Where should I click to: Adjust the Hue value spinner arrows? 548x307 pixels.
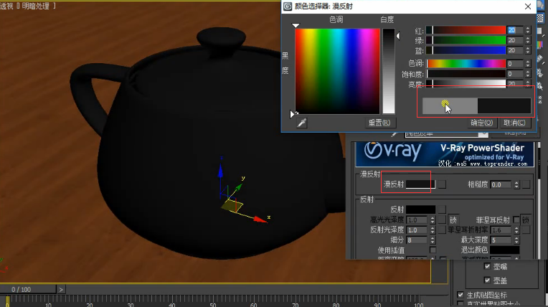528,64
